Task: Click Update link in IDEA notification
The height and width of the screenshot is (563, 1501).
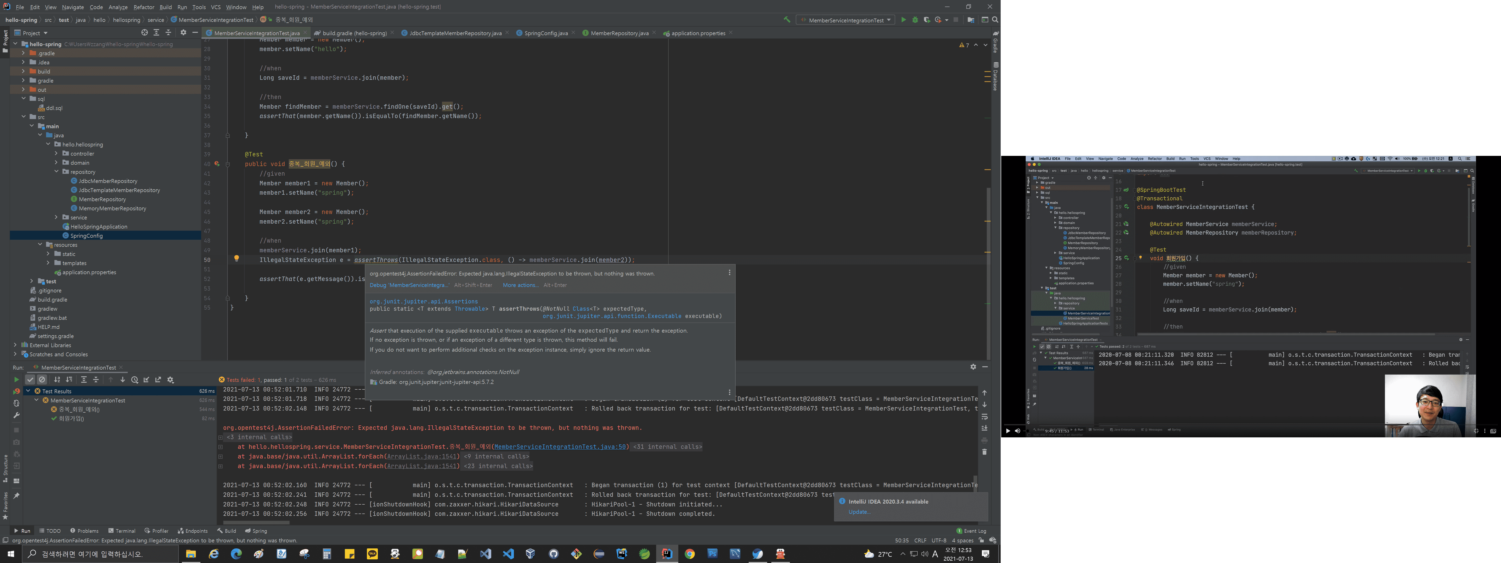Action: point(859,512)
